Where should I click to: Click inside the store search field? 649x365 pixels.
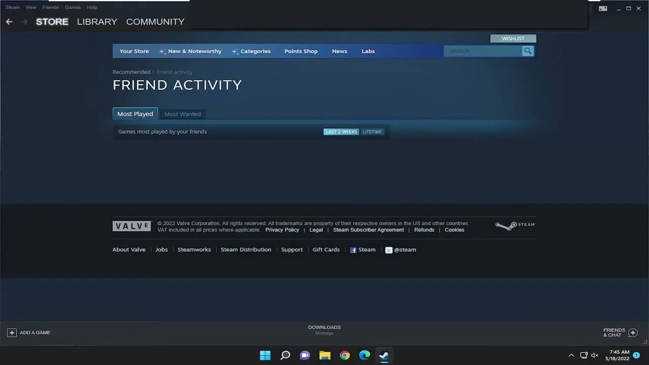click(482, 51)
